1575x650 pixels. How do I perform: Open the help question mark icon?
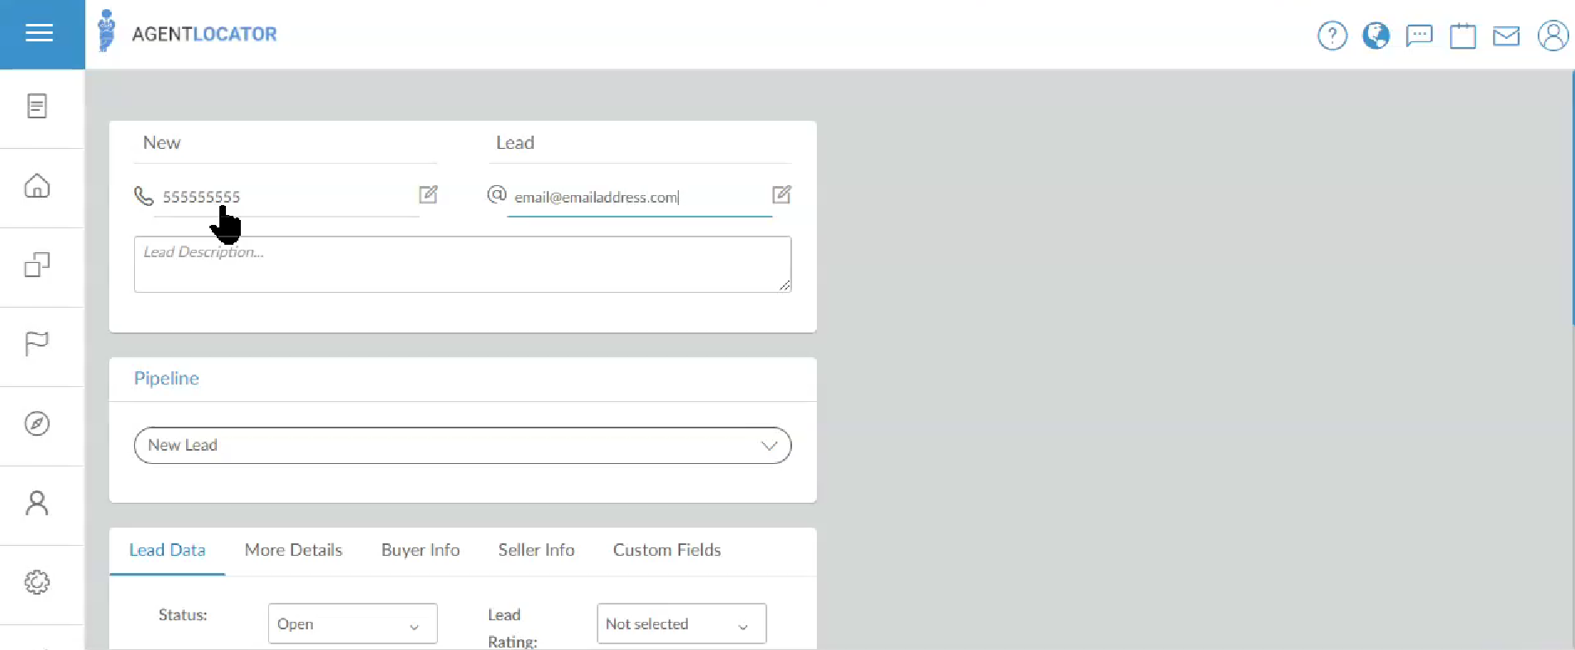(x=1333, y=36)
